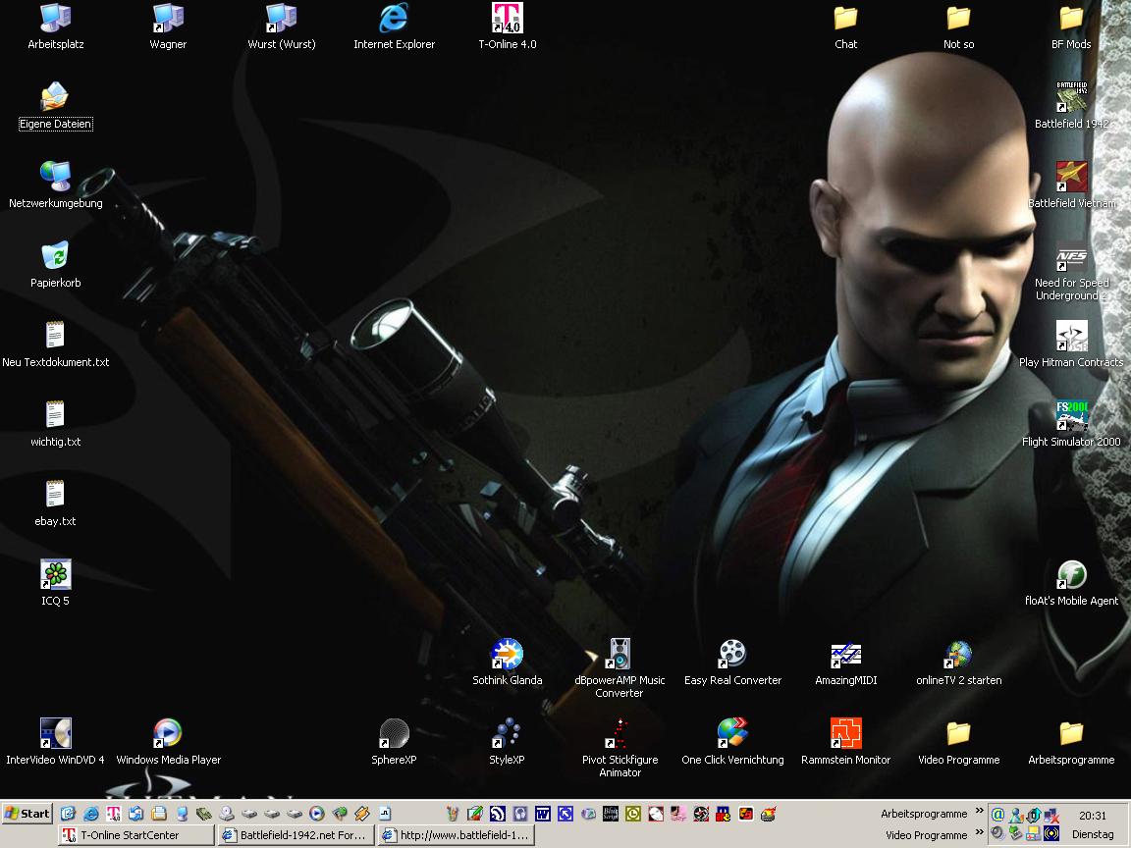Switch to T-Online StartCenter taskbar window
The height and width of the screenshot is (848, 1131).
coord(135,835)
